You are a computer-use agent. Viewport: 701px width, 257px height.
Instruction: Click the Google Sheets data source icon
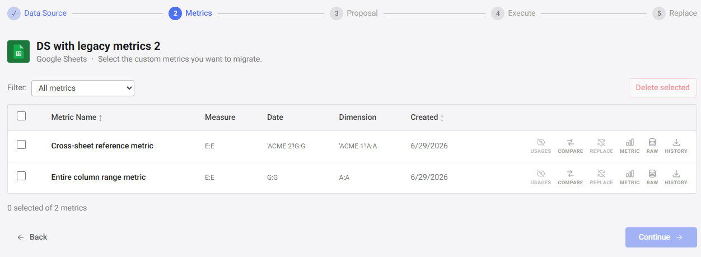[18, 52]
